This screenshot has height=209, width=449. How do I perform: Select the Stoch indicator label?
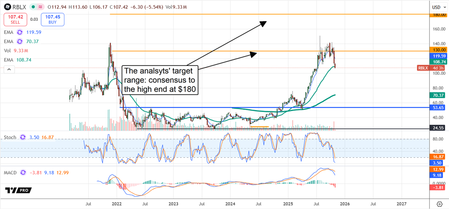pyautogui.click(x=10, y=138)
